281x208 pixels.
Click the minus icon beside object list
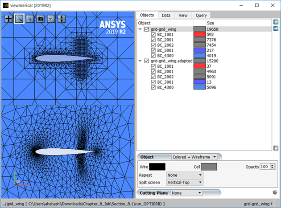pyautogui.click(x=276, y=29)
